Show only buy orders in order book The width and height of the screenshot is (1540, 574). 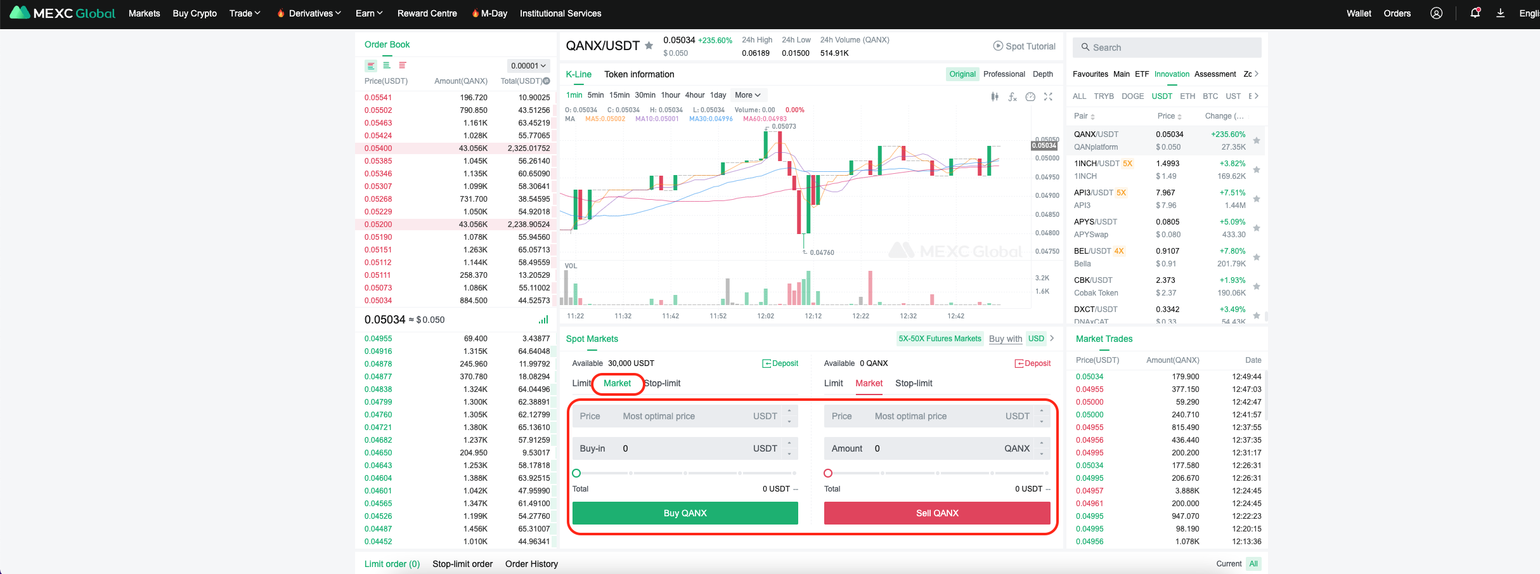(386, 65)
